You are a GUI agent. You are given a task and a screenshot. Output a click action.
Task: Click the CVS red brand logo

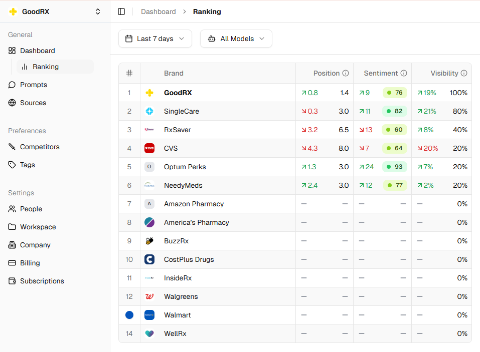tap(149, 148)
